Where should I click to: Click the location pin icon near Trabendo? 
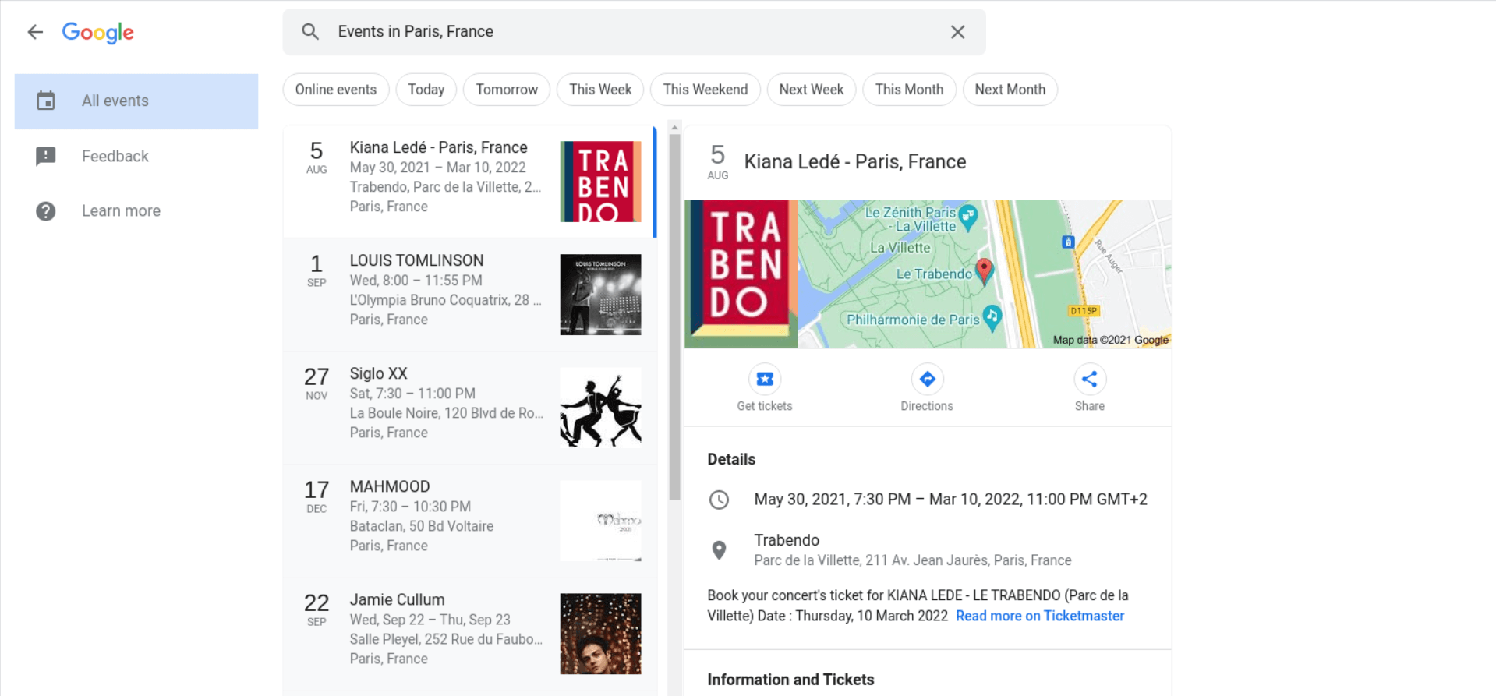[719, 549]
